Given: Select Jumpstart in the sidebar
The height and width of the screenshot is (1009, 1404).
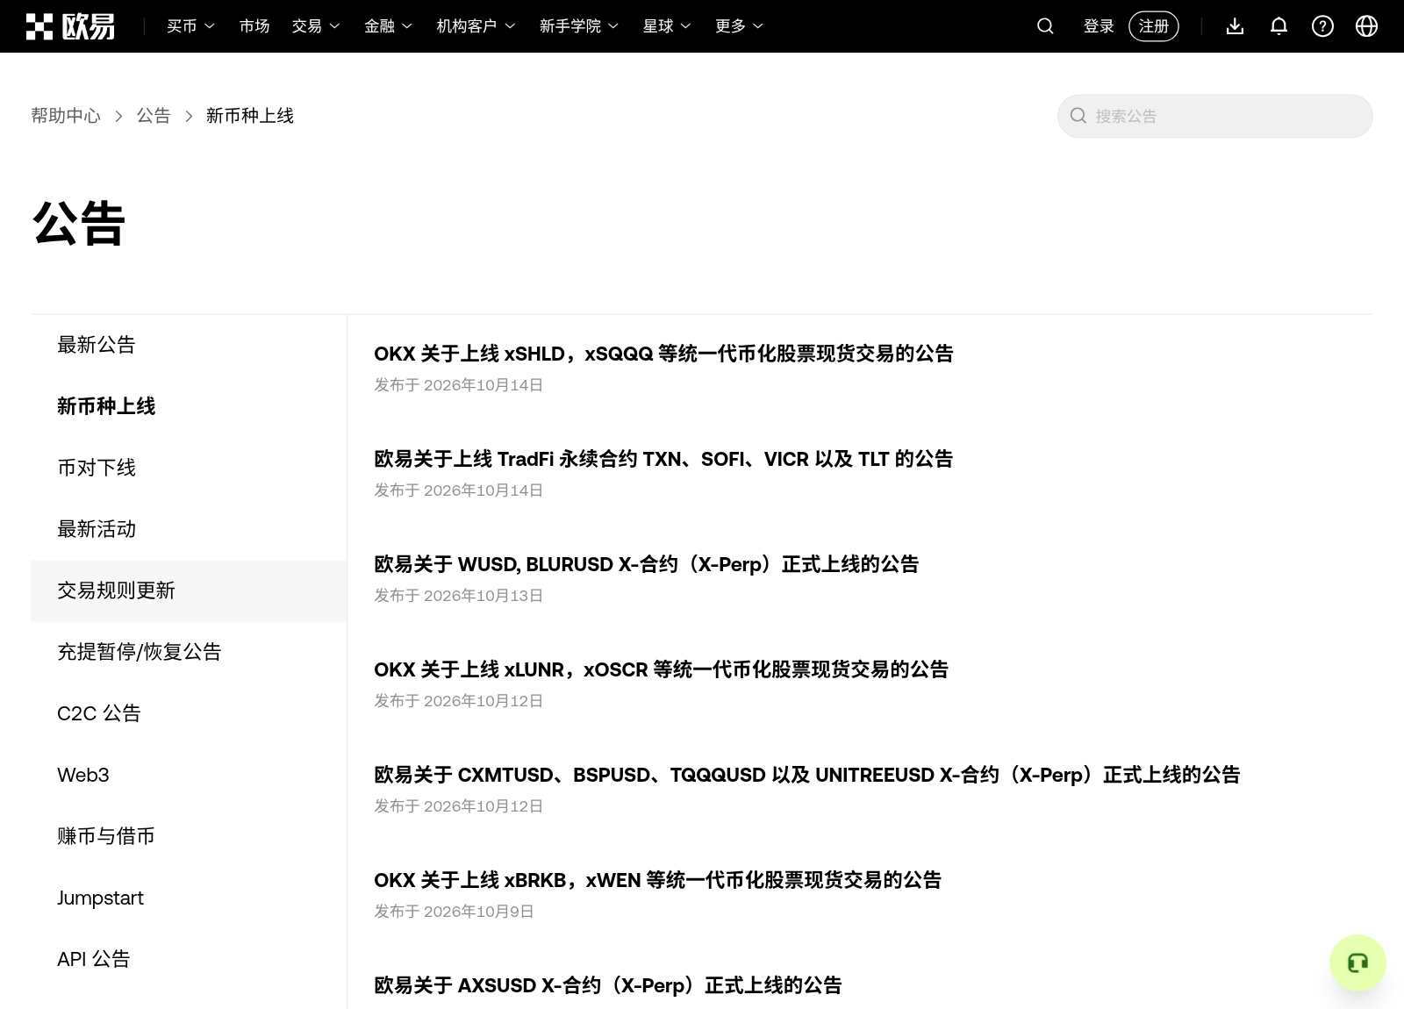Looking at the screenshot, I should point(189,898).
